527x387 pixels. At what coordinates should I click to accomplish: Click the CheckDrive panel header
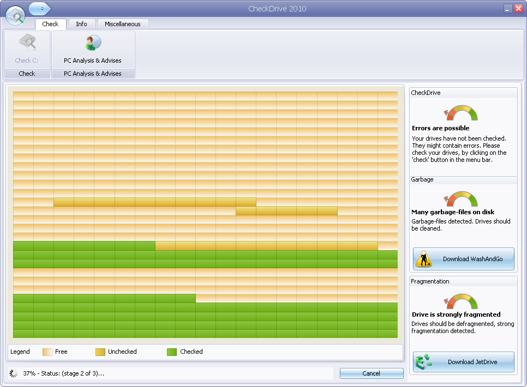[463, 93]
